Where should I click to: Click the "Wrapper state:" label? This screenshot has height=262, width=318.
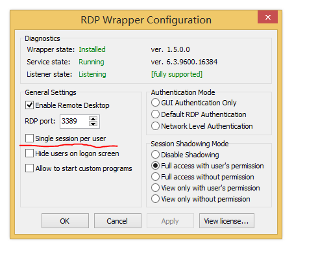click(51, 49)
